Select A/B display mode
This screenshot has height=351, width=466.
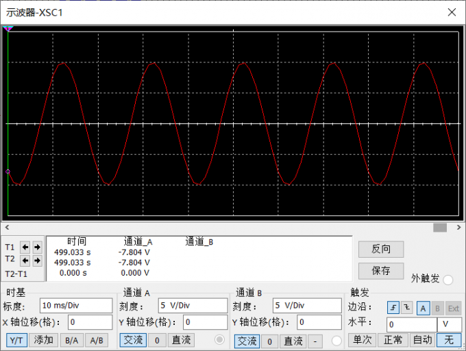point(97,340)
